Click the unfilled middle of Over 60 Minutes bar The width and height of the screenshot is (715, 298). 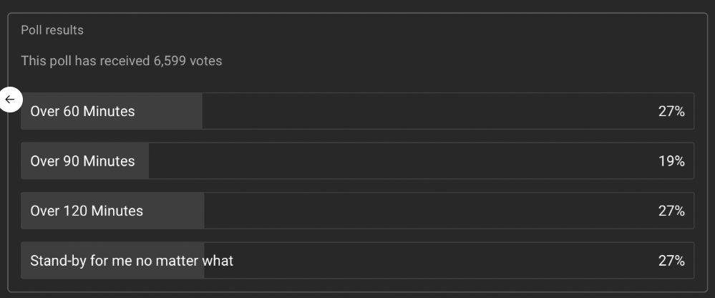pyautogui.click(x=429, y=111)
